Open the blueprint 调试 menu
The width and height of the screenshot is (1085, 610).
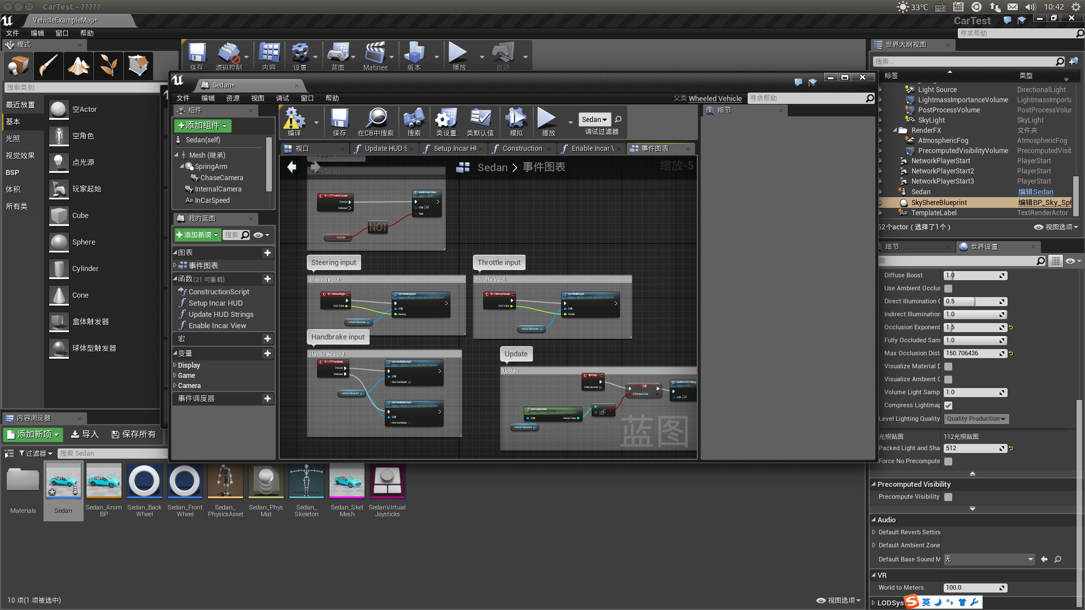282,98
